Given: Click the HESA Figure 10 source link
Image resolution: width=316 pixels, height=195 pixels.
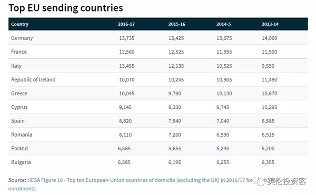Looking at the screenshot, I should (x=141, y=180).
